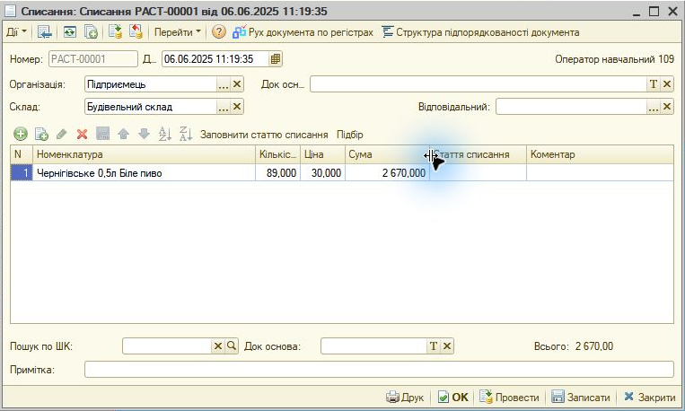Screen dimensions: 685x411
Task: Click the document icon with red arrow
Action: 136,31
